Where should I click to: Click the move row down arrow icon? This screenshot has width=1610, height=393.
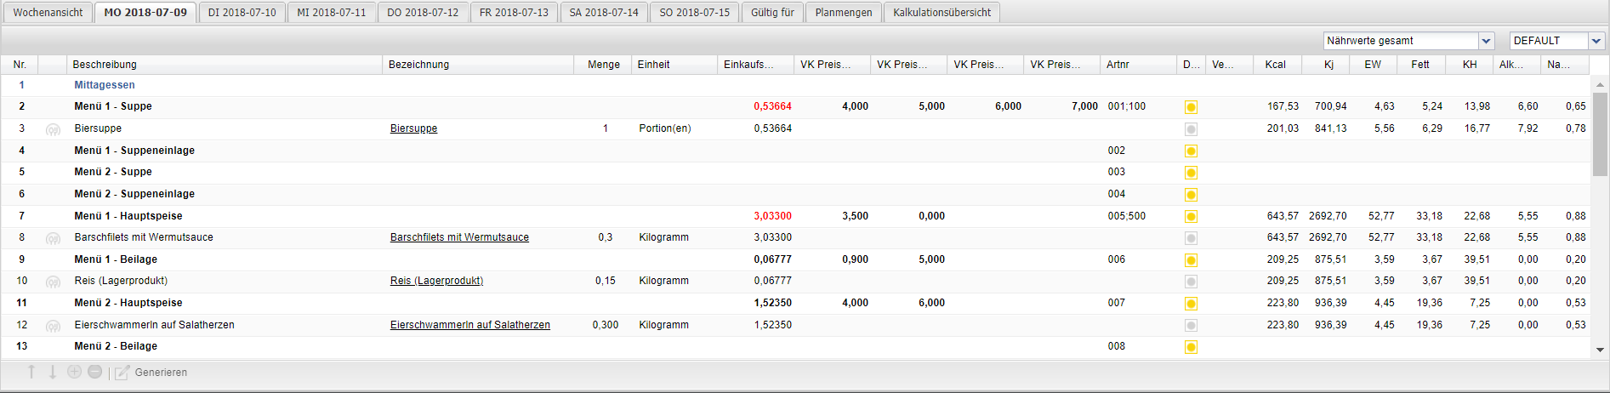point(52,372)
